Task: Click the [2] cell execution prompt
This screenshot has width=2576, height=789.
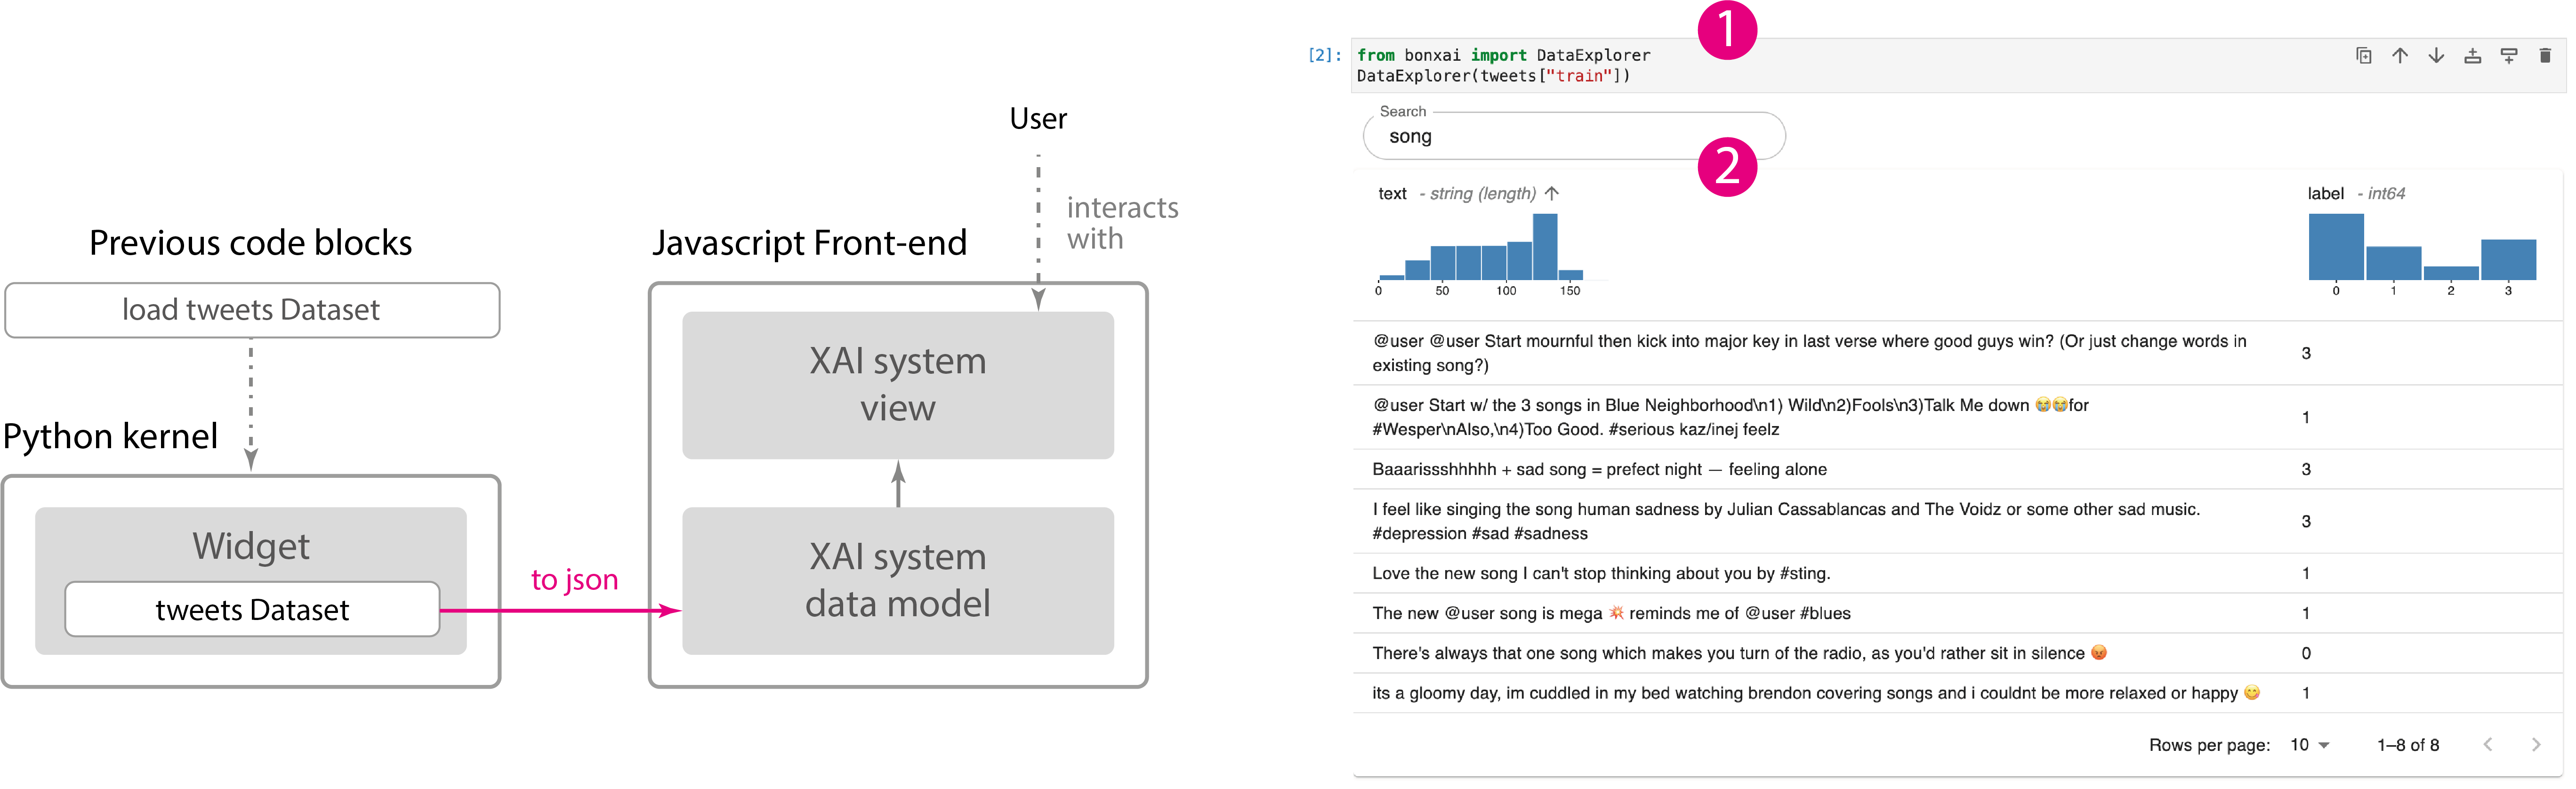Action: (x=1323, y=56)
